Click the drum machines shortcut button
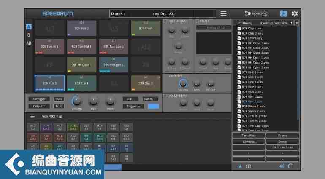The image size is (325, 179). 282,147
